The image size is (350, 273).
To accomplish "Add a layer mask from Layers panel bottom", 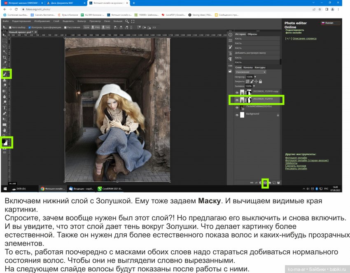I will 265,183.
